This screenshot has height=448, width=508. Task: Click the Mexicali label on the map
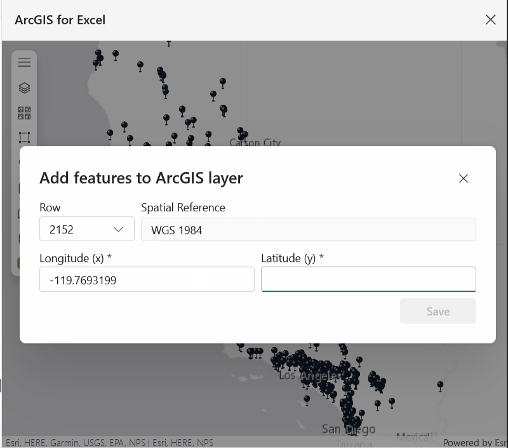pyautogui.click(x=415, y=437)
